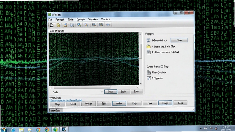Click the Cpcn button in bottom row

pyautogui.click(x=150, y=103)
